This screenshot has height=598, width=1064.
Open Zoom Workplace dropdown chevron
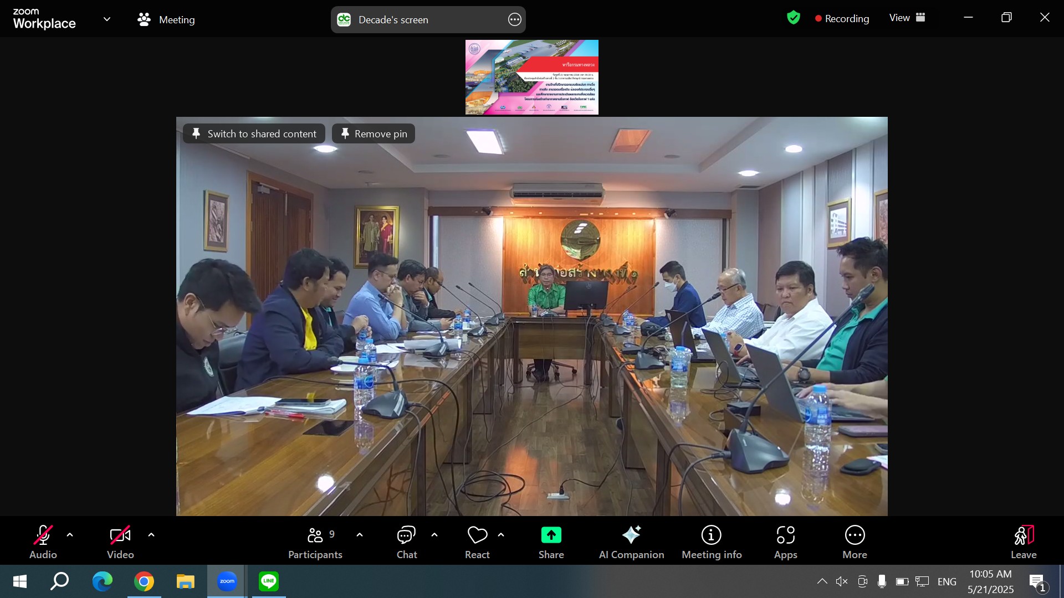click(x=107, y=19)
